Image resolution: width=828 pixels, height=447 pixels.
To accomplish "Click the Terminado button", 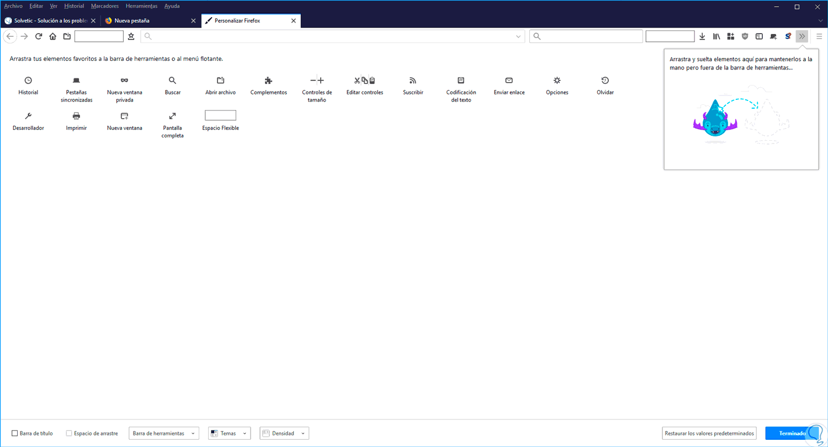I will click(x=793, y=433).
